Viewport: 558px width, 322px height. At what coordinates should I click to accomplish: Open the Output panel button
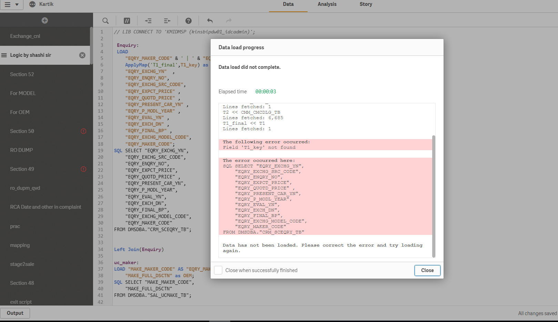click(15, 313)
